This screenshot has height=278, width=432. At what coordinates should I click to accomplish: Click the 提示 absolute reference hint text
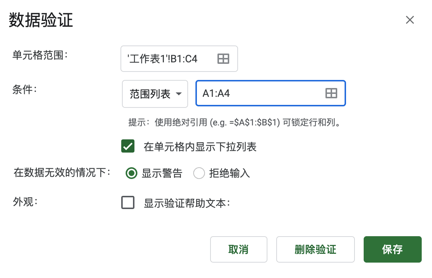click(234, 122)
